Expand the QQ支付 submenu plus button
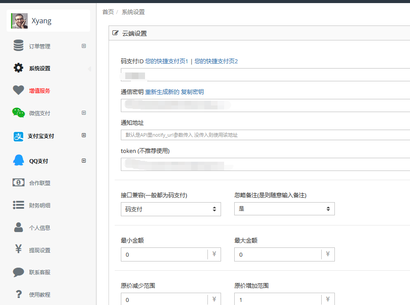The height and width of the screenshot is (305, 410). coord(84,161)
